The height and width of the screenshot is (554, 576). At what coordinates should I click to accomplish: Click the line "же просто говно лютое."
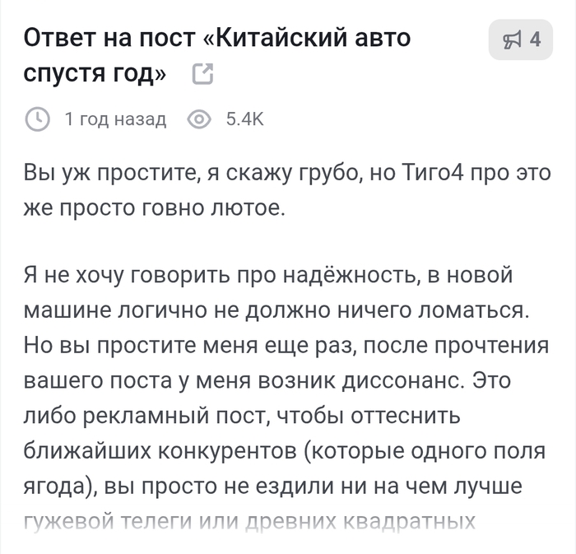pyautogui.click(x=154, y=208)
